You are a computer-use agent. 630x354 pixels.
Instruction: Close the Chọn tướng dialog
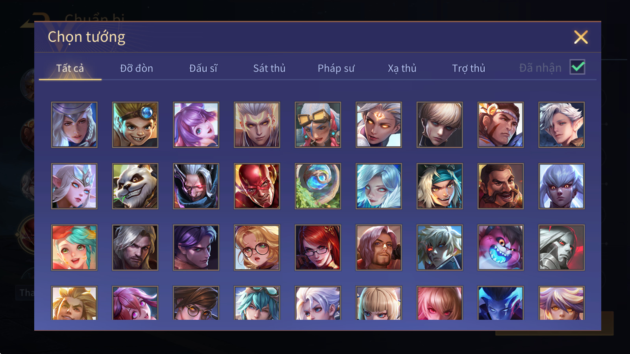(x=581, y=37)
